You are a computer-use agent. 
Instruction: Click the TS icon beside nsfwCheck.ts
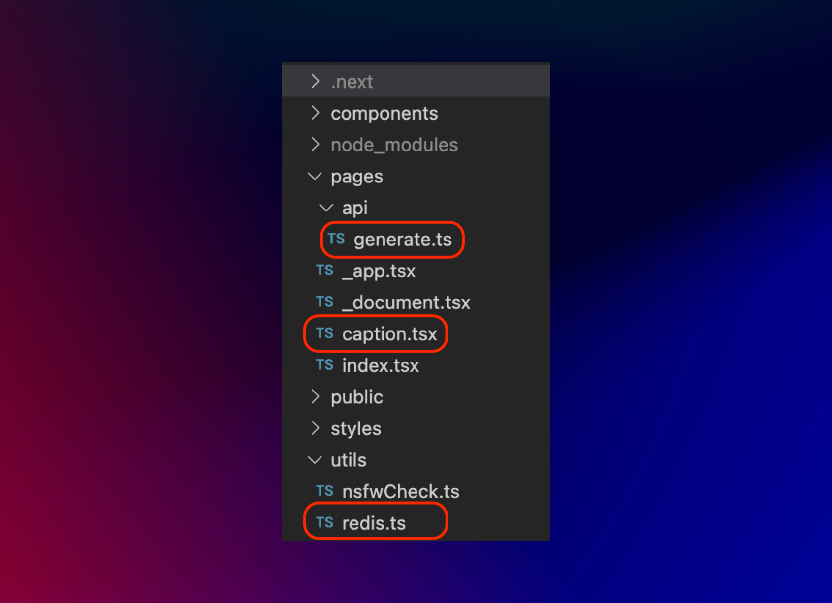coord(325,491)
